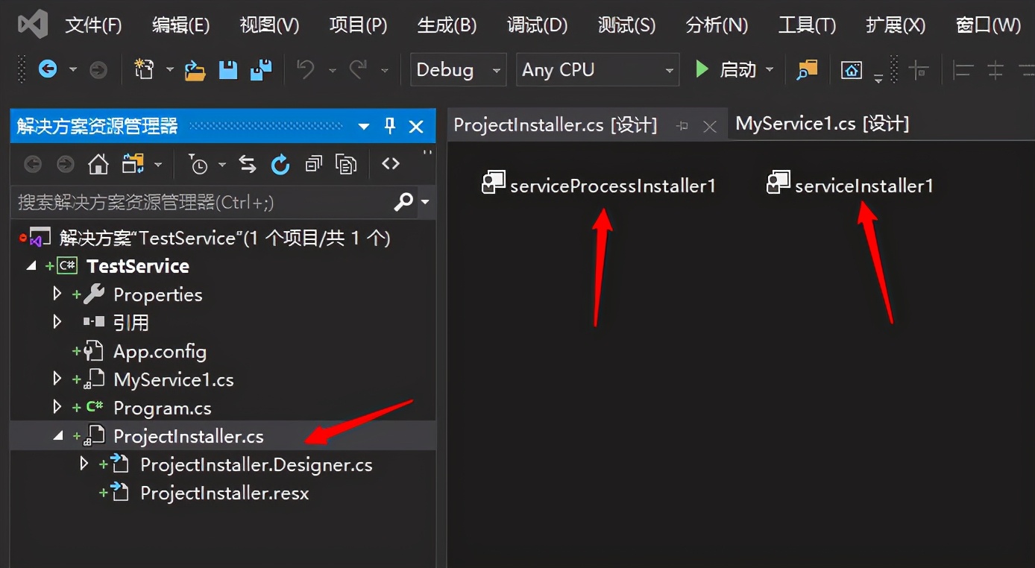Viewport: 1035px width, 568px height.
Task: Click the switch views icon in Solution Explorer
Action: click(133, 164)
